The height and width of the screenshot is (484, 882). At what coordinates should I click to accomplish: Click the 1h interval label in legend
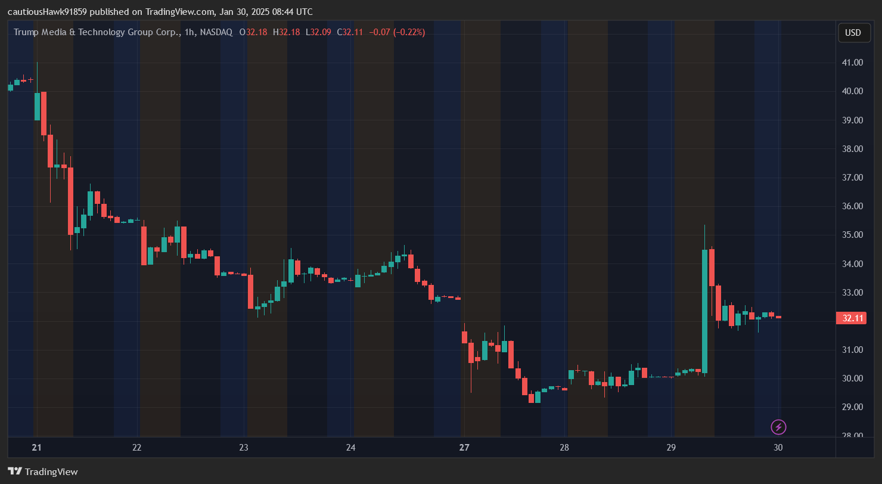click(x=190, y=32)
